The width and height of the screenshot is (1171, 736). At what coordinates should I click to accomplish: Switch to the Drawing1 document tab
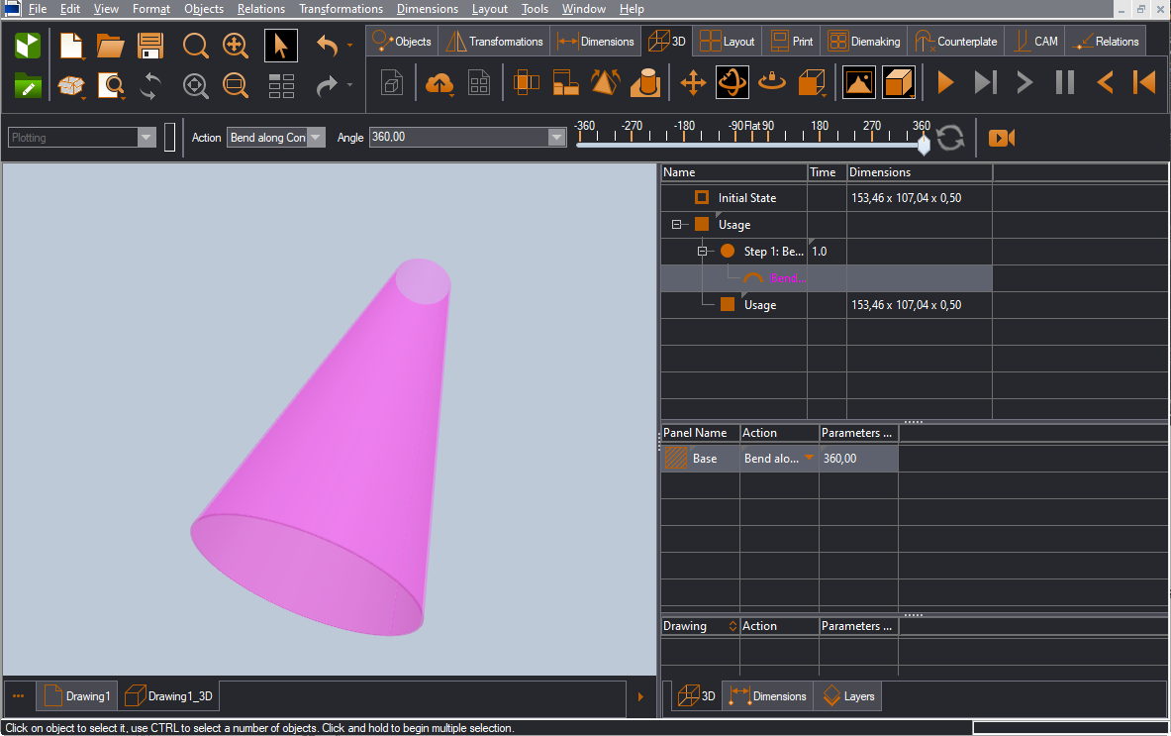(77, 696)
